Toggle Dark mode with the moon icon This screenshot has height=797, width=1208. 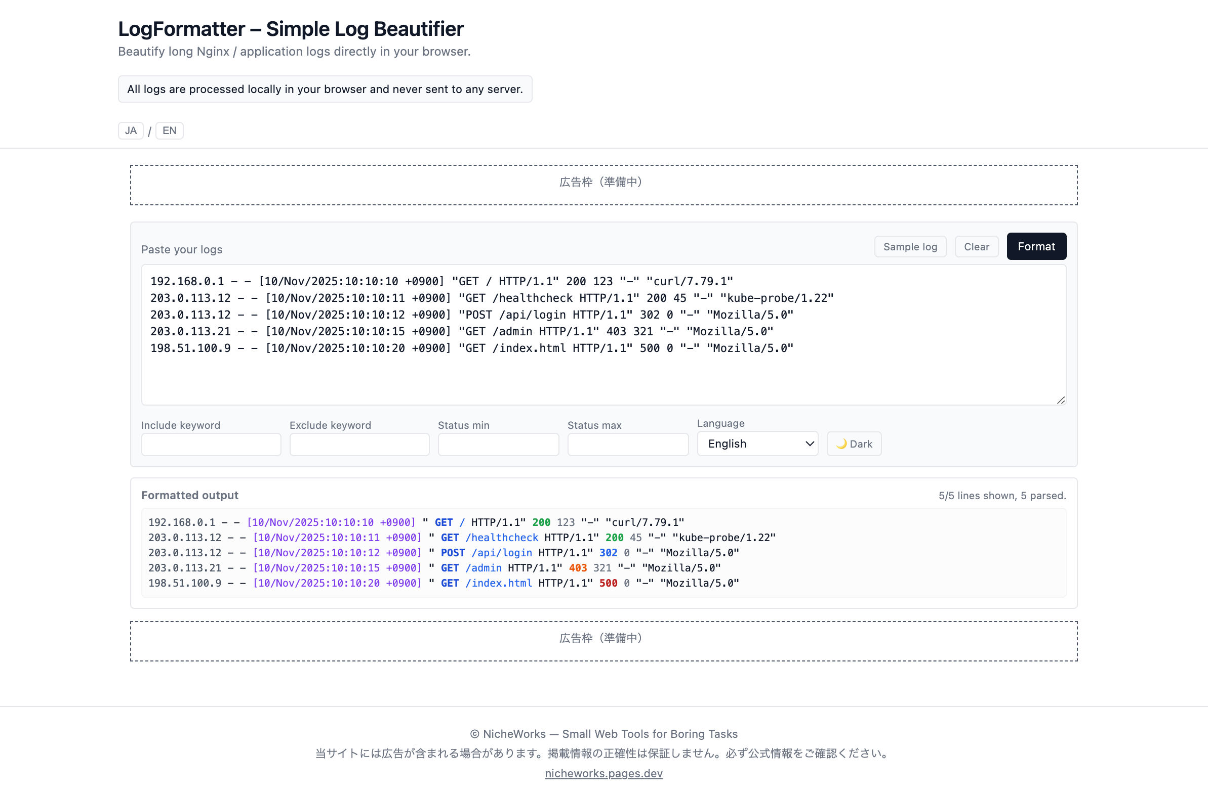[853, 443]
